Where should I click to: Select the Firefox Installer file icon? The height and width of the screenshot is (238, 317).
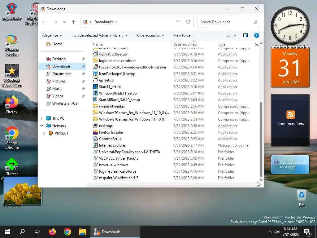pyautogui.click(x=95, y=132)
